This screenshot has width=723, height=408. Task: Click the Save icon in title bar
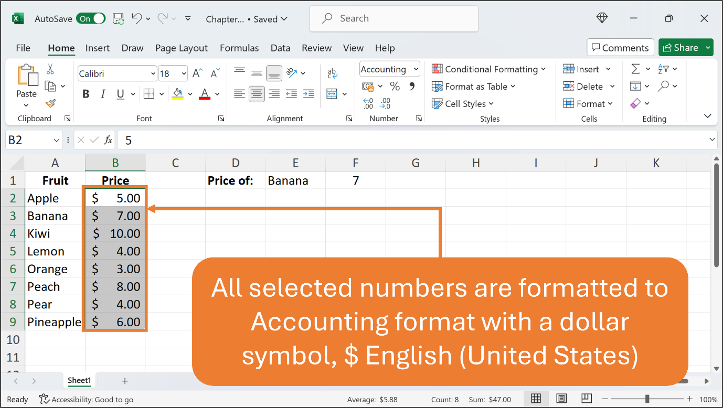[x=119, y=19]
